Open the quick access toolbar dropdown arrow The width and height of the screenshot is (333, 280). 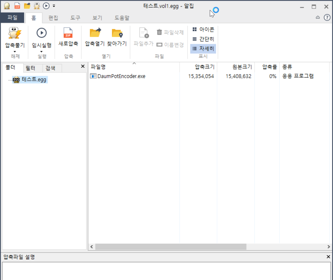pos(54,6)
